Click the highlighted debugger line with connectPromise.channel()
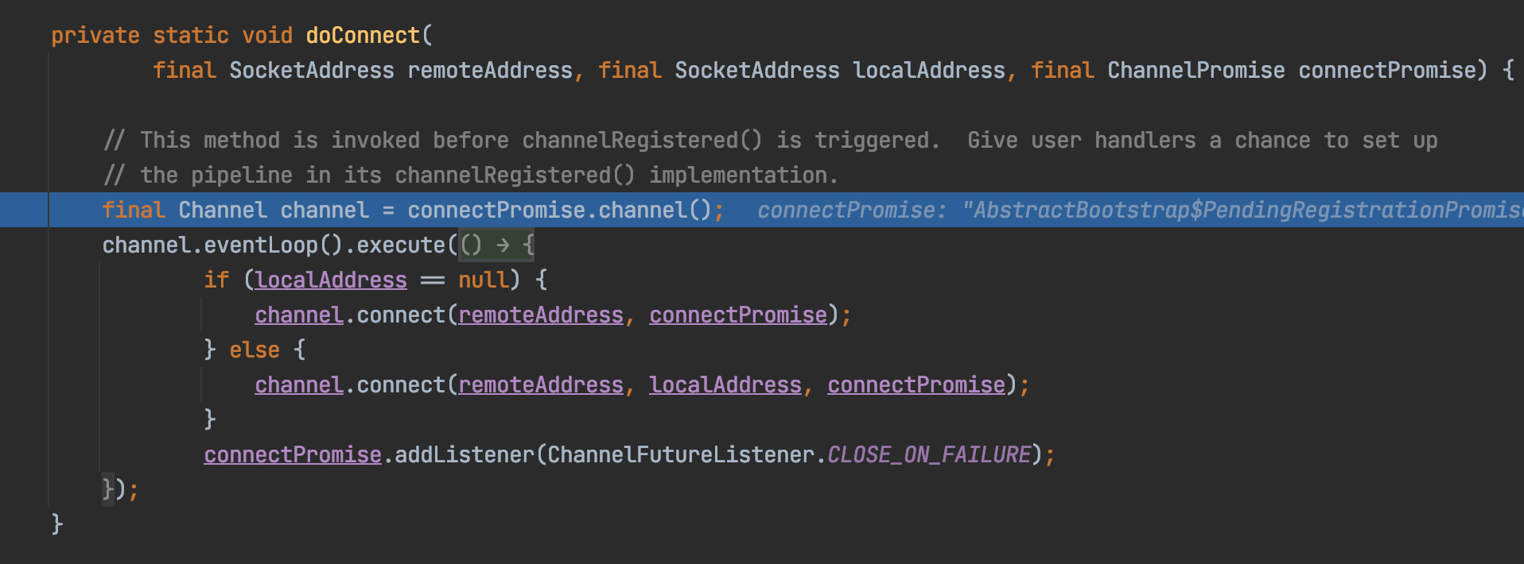Viewport: 1524px width, 564px height. click(762, 210)
